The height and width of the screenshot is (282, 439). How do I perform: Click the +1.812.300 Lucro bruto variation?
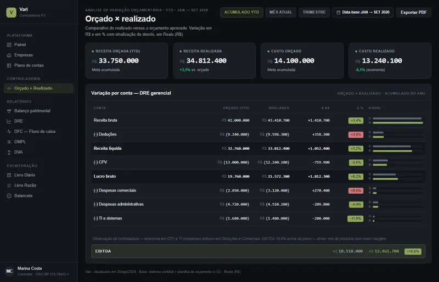click(319, 177)
